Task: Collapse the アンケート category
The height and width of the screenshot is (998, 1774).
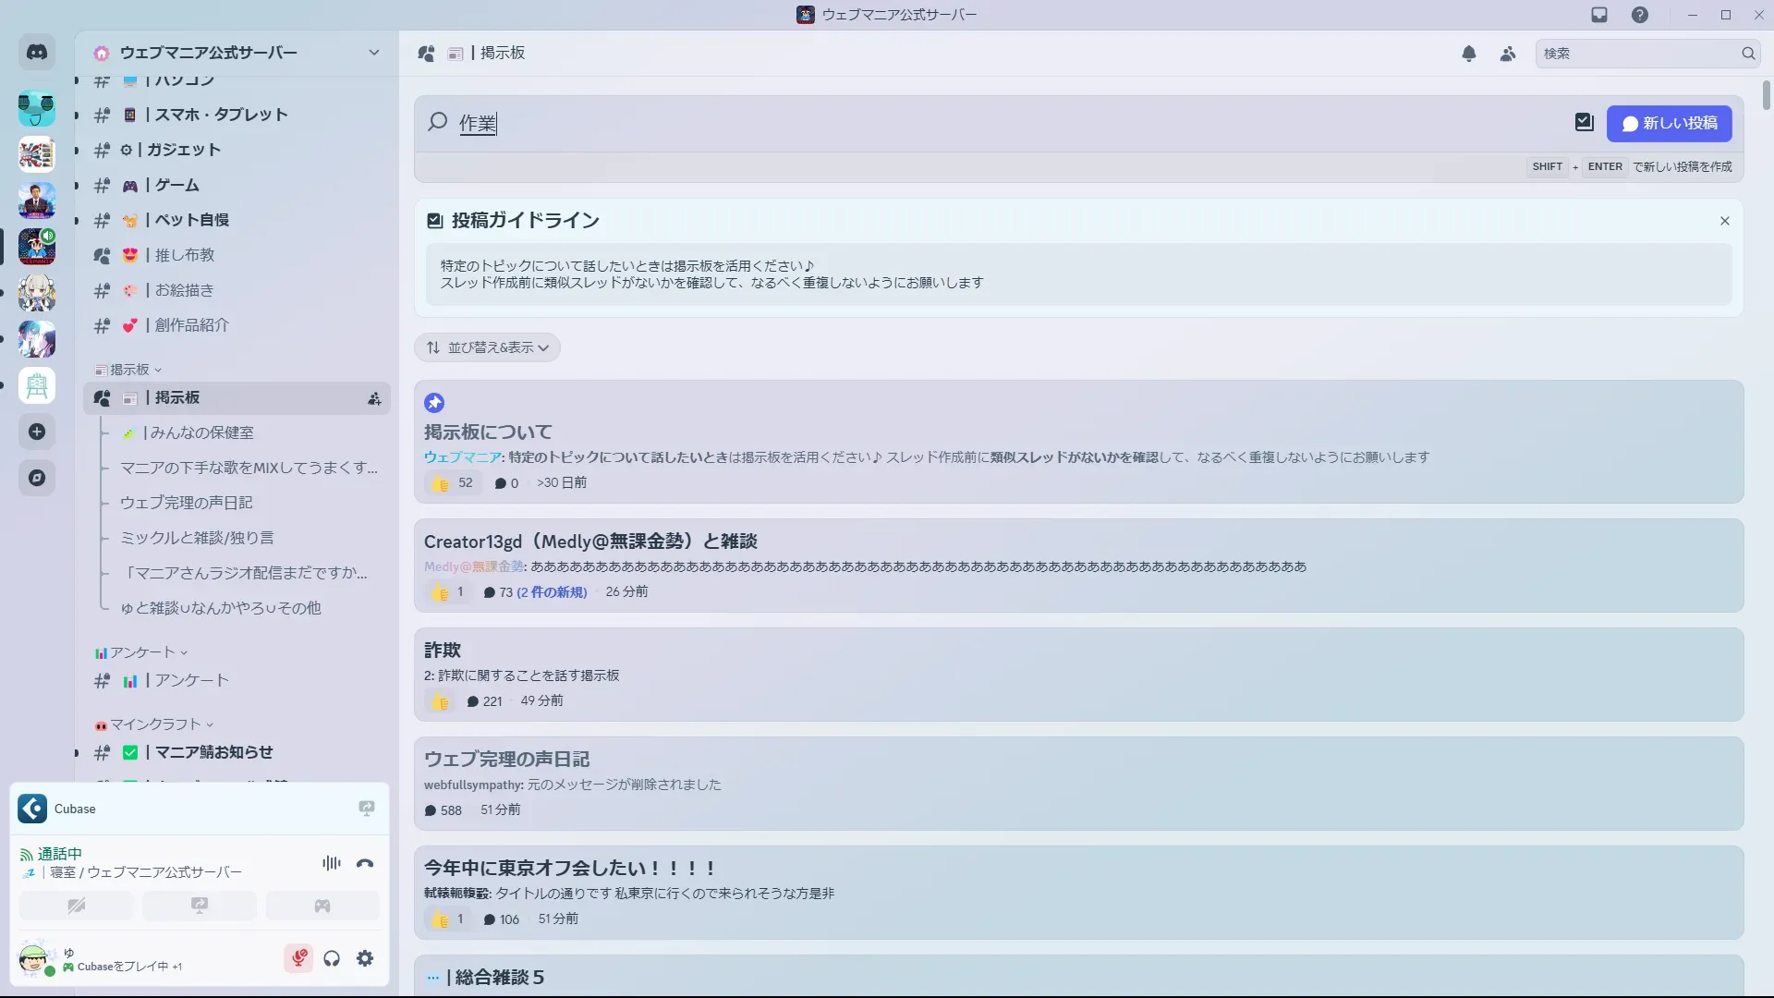Action: (x=141, y=652)
